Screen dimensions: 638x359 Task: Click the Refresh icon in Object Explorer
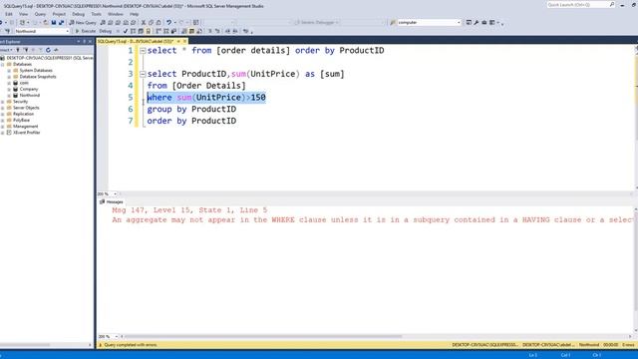point(48,50)
